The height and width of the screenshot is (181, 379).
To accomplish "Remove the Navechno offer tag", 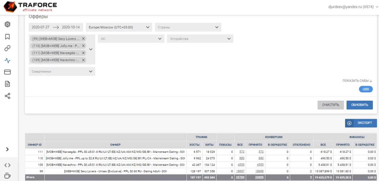I will pyautogui.click(x=83, y=60).
